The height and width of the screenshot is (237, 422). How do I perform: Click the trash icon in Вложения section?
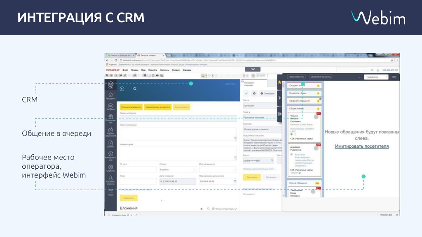202,209
